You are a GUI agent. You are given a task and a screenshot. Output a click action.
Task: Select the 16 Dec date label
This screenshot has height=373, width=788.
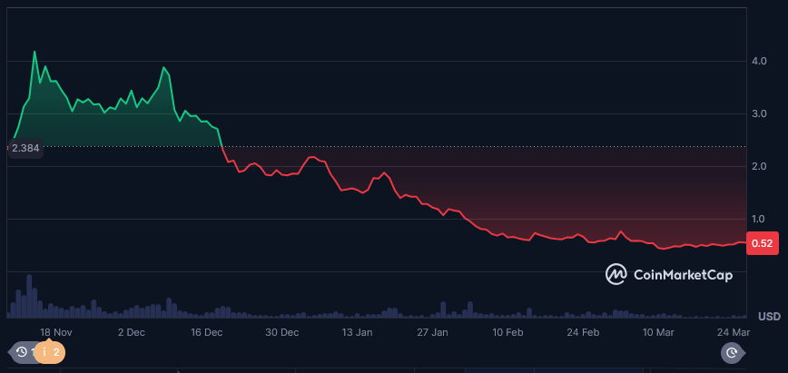[x=207, y=333]
